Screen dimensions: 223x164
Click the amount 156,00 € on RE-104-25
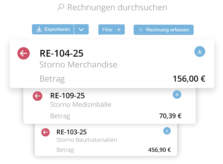(190, 79)
